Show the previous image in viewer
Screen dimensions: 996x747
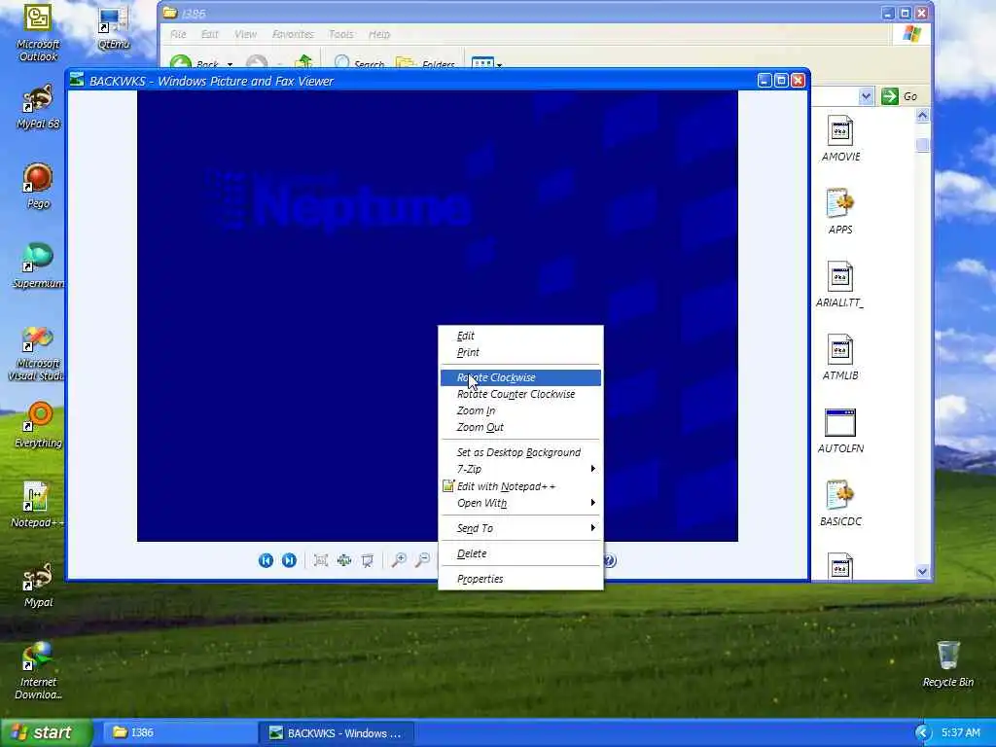(x=266, y=560)
